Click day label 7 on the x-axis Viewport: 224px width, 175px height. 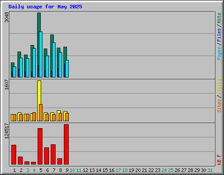[54, 170]
